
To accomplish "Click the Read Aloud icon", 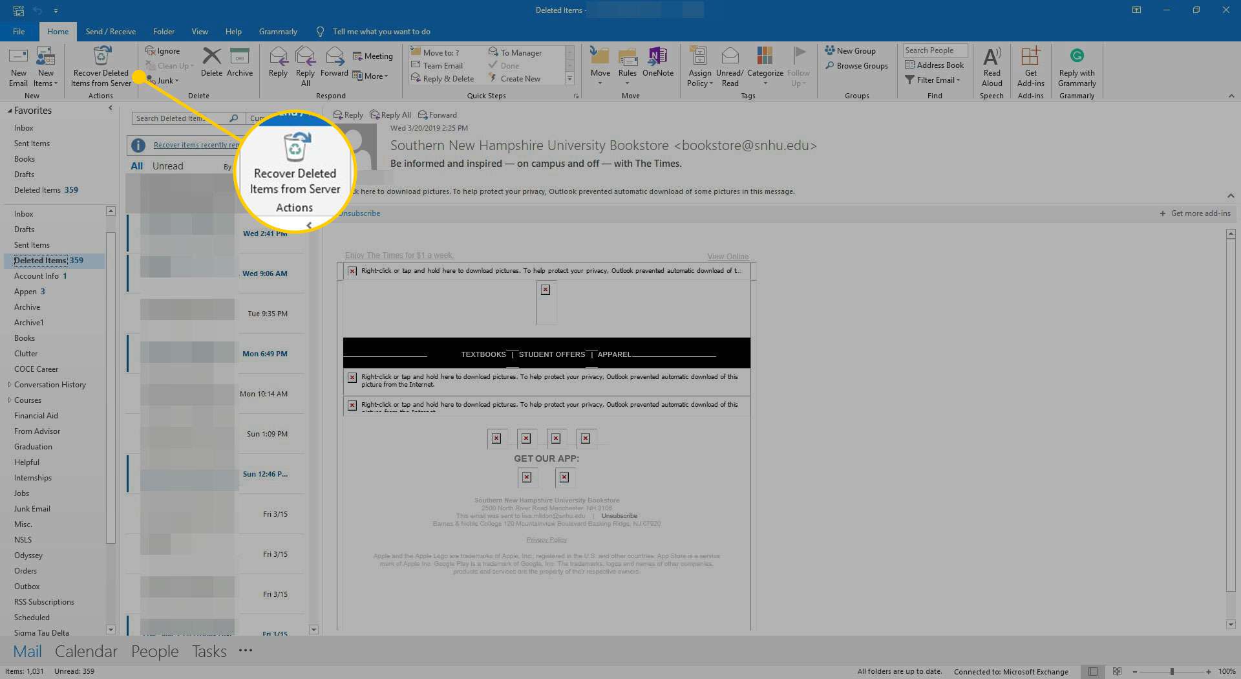I will tap(992, 67).
